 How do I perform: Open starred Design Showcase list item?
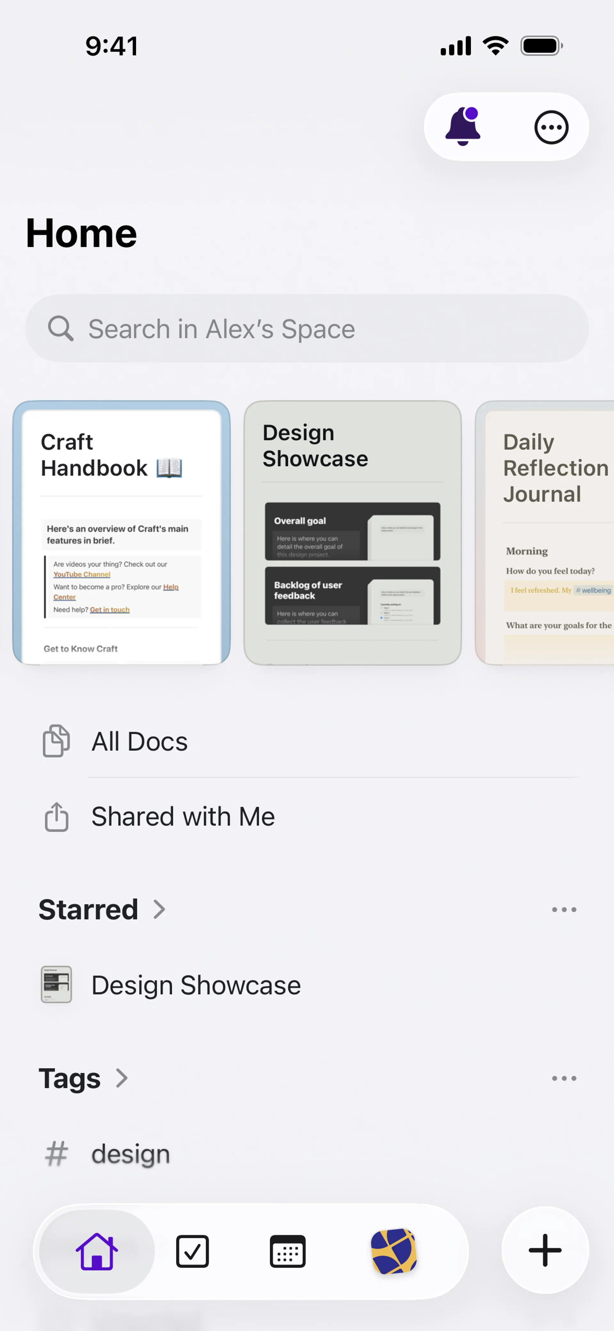[196, 985]
